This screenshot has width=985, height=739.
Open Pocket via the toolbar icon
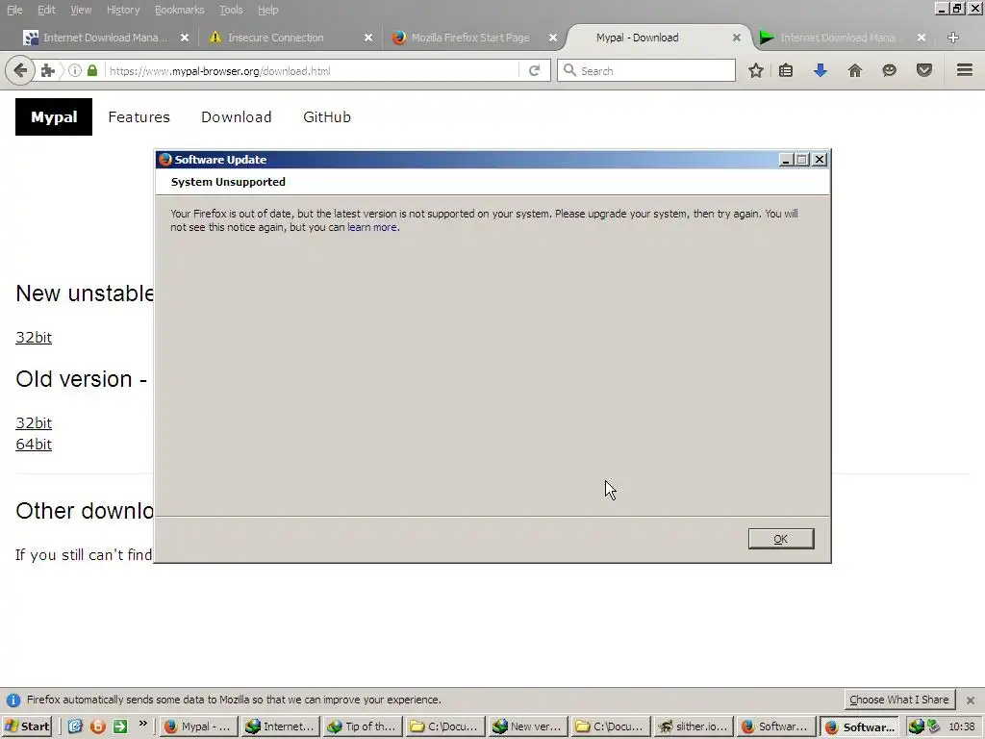[924, 70]
